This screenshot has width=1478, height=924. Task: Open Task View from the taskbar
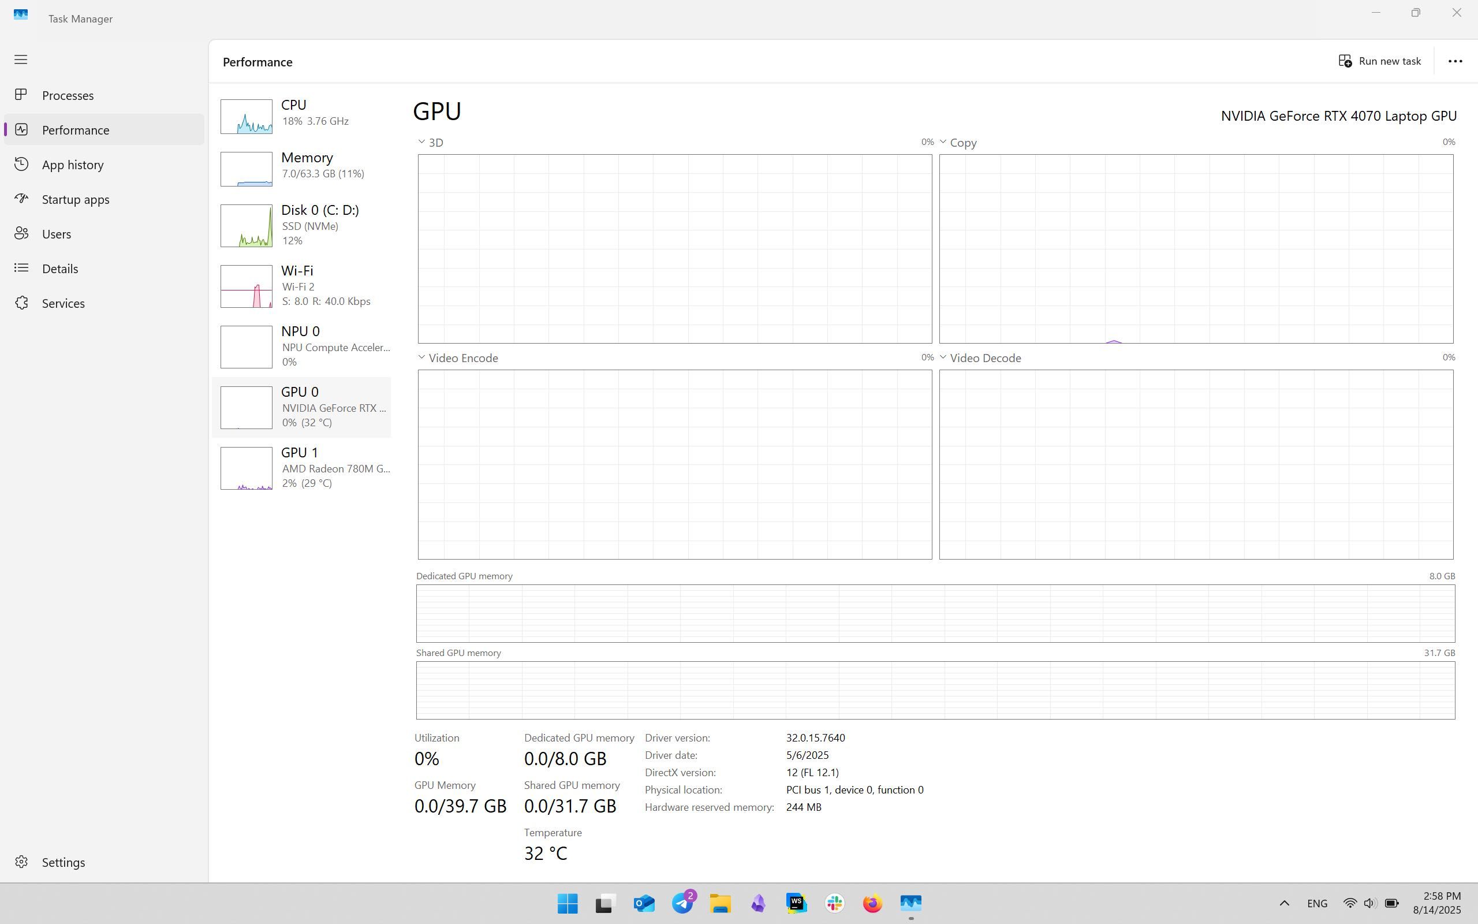click(x=605, y=903)
